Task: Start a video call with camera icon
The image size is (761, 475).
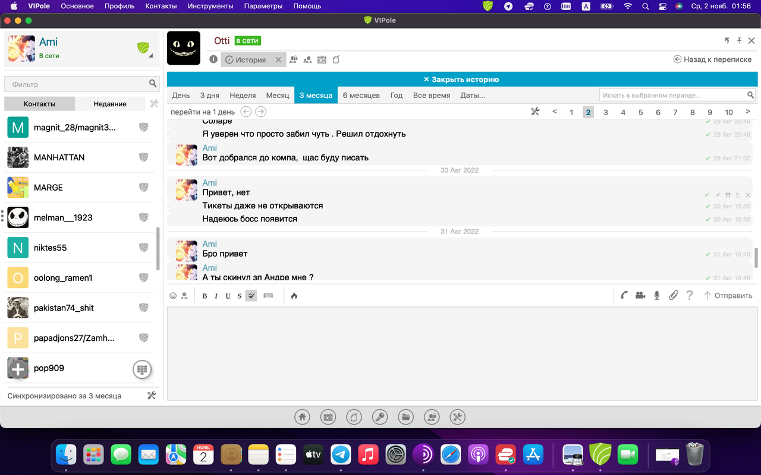Action: pos(640,295)
